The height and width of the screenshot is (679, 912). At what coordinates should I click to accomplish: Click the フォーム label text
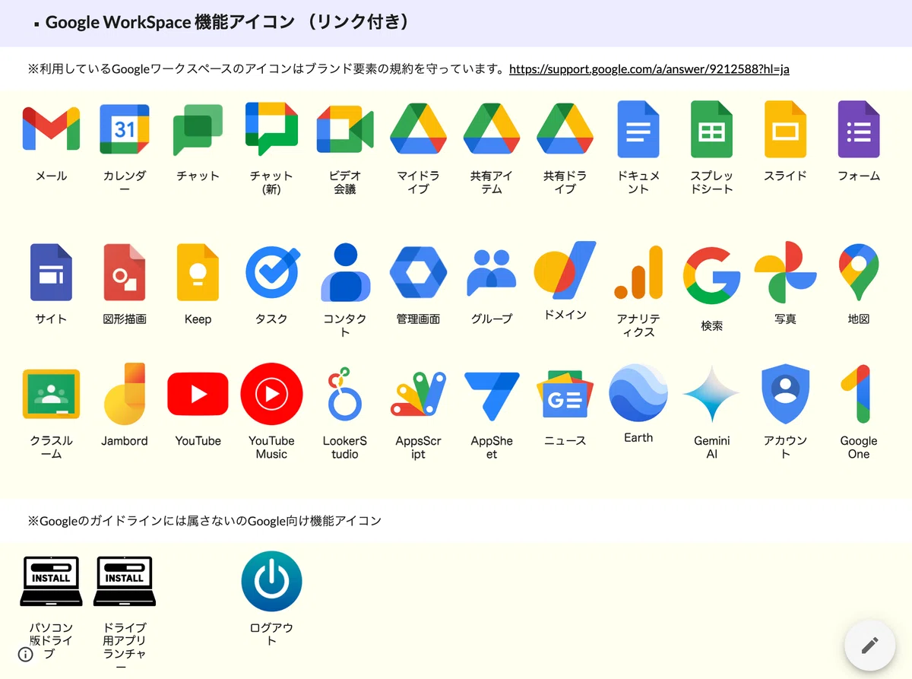859,176
